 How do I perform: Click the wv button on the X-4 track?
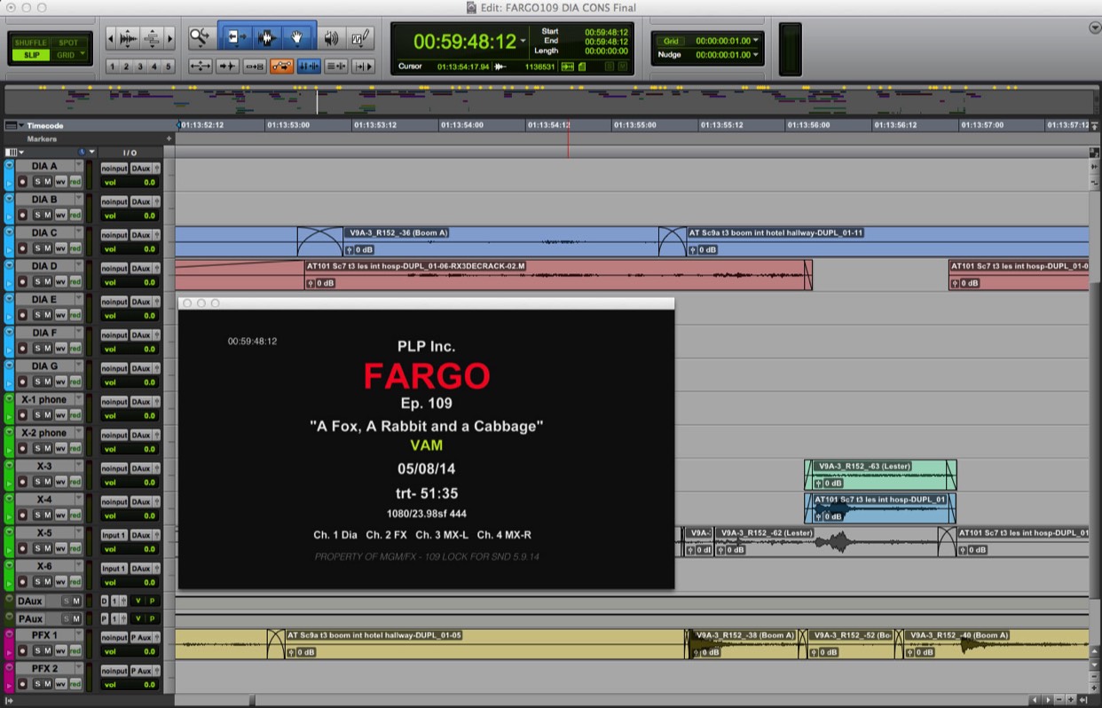(x=61, y=515)
